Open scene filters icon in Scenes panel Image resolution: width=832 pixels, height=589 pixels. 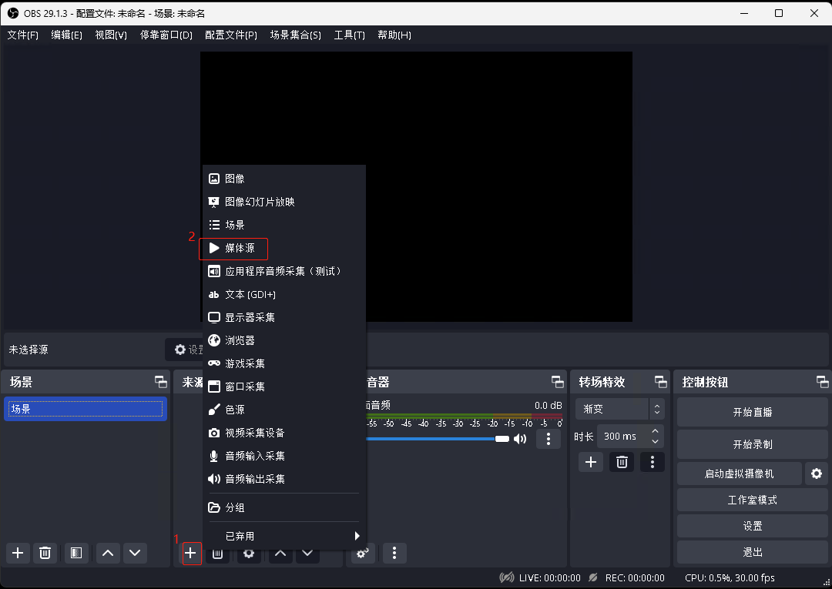(75, 553)
